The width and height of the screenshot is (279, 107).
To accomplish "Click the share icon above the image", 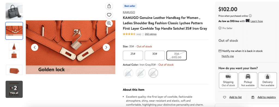I will 109,6.
